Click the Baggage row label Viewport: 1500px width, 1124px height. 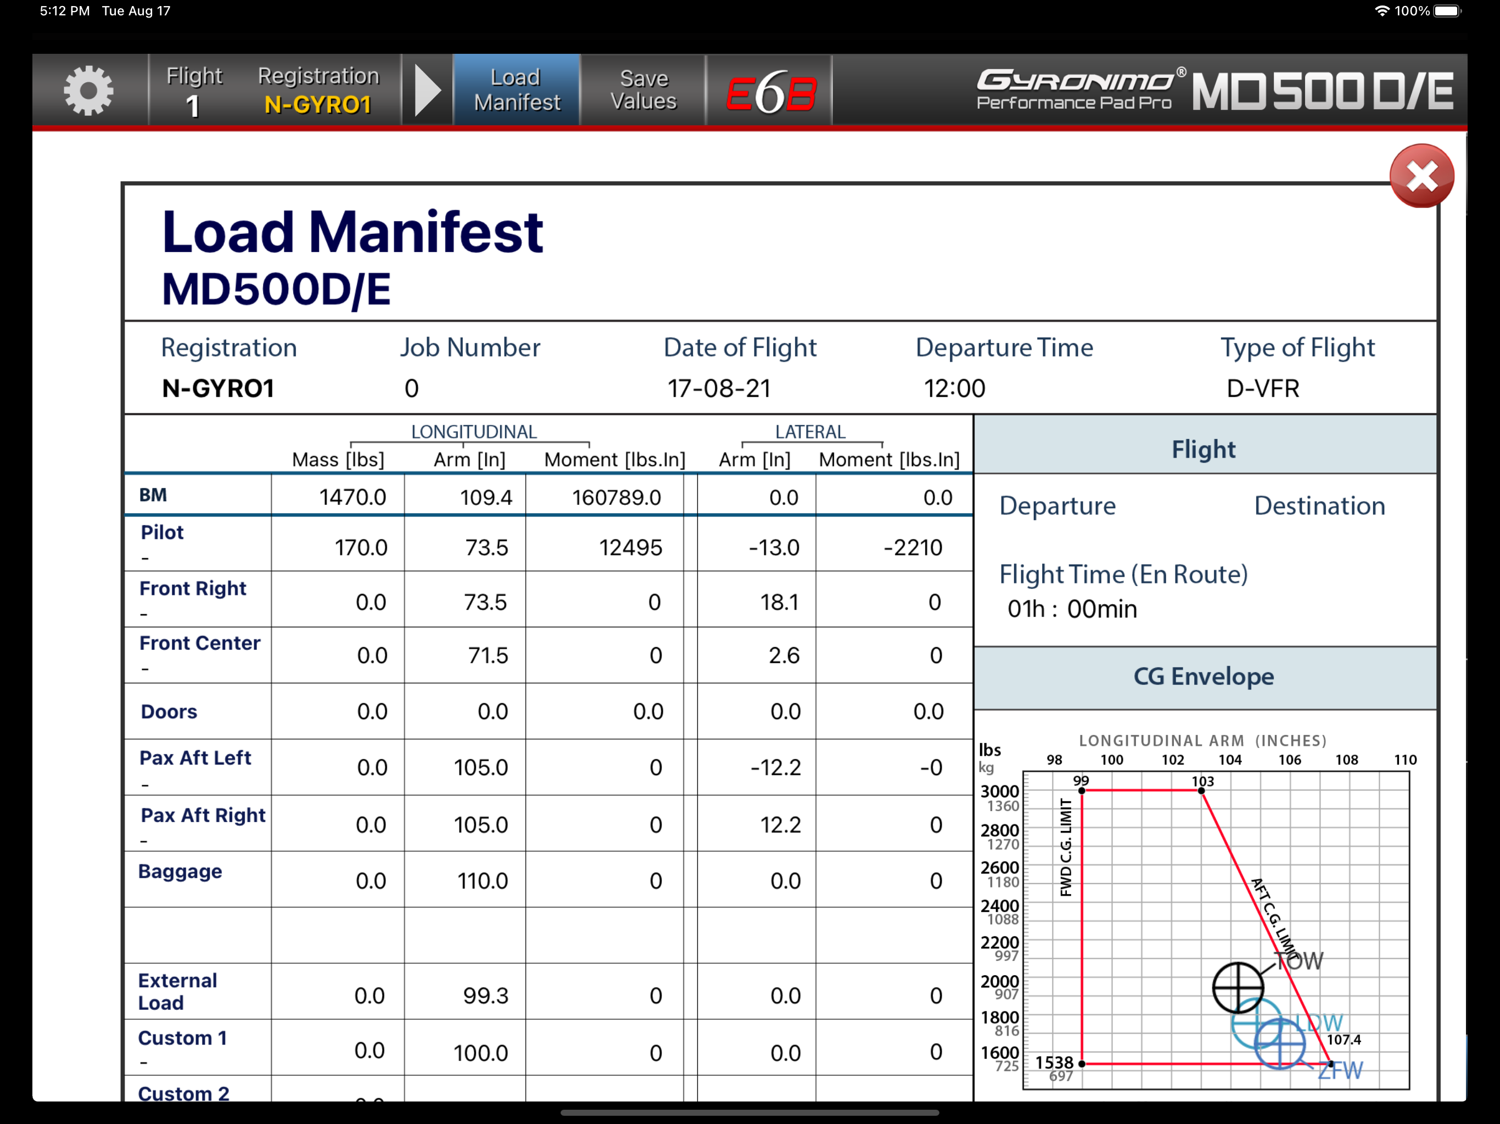coord(180,870)
